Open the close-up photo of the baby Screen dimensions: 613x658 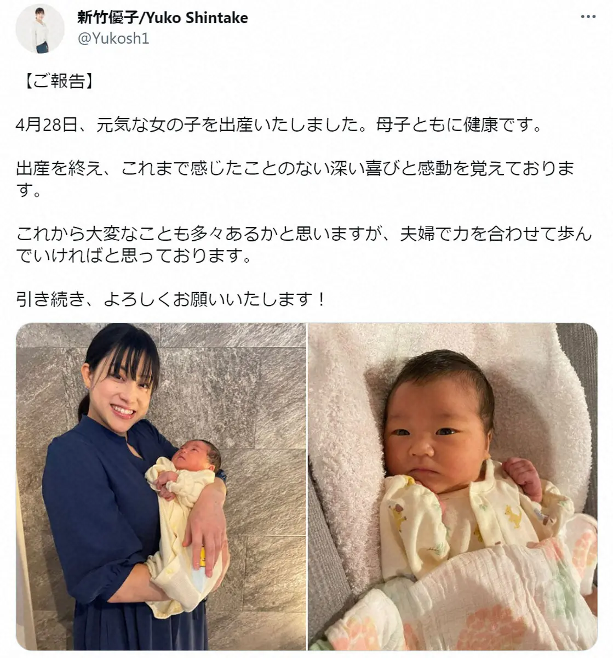pyautogui.click(x=452, y=486)
